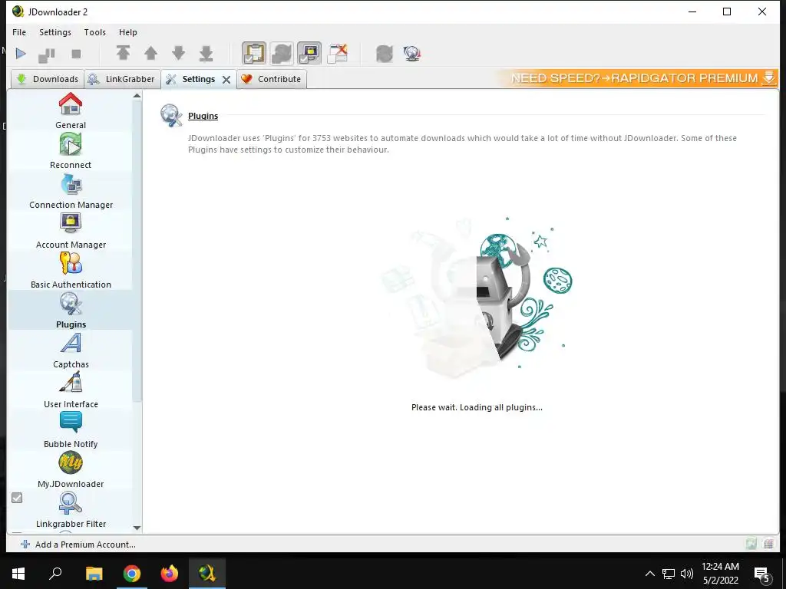This screenshot has height=589, width=786.
Task: Open Captchas settings
Action: [x=70, y=350]
